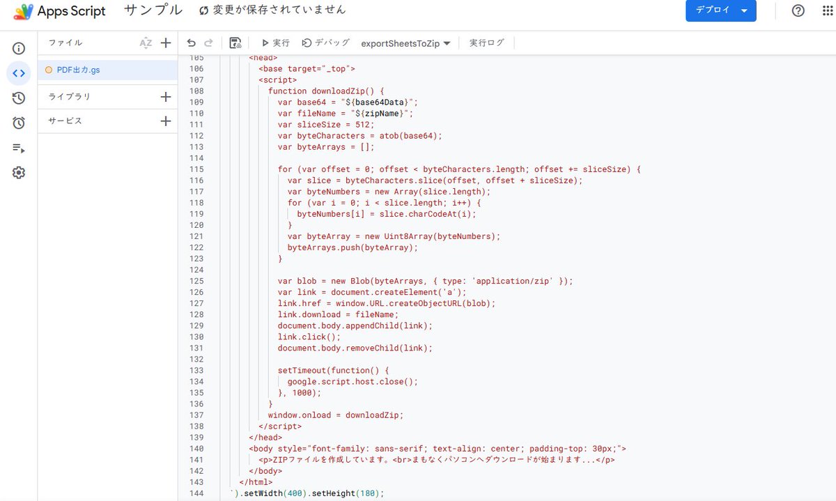Add a service with plus icon
The height and width of the screenshot is (501, 836).
pyautogui.click(x=166, y=121)
